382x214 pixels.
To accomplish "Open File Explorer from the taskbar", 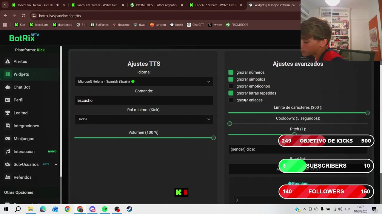I will (30, 209).
